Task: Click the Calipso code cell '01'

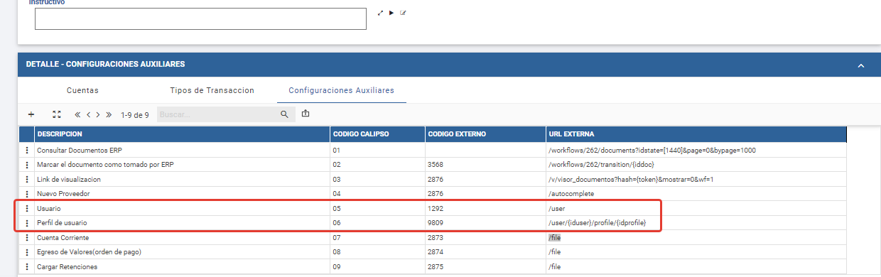Action: click(x=377, y=151)
